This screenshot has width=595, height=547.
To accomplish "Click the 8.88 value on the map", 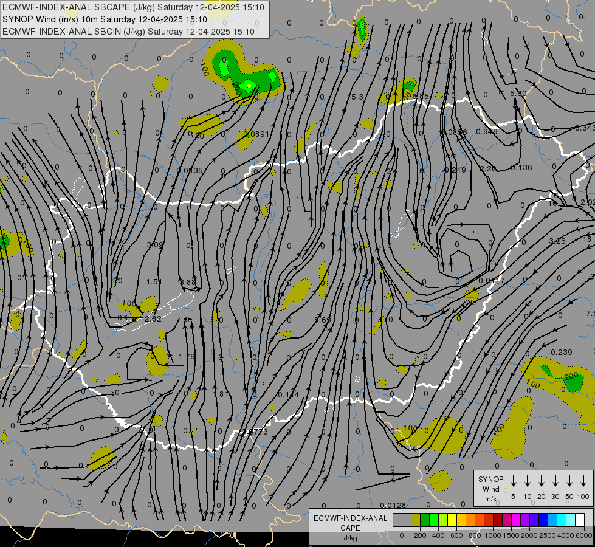I will (x=187, y=282).
